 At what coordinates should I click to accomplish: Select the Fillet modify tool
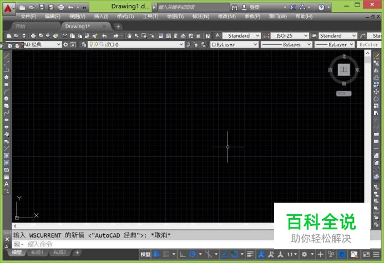click(x=376, y=163)
